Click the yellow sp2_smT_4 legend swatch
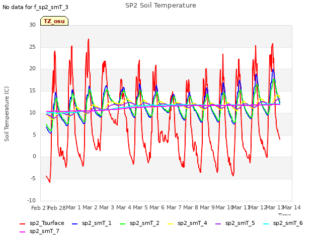The height and width of the screenshot is (241, 322). click(171, 224)
